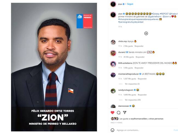The width and height of the screenshot is (178, 133).
Task: Load more comments with the plus circle
Action: (146, 33)
